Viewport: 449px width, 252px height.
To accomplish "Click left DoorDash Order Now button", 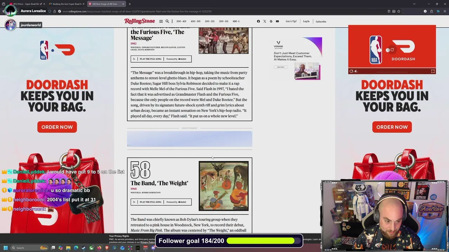I will 57,127.
